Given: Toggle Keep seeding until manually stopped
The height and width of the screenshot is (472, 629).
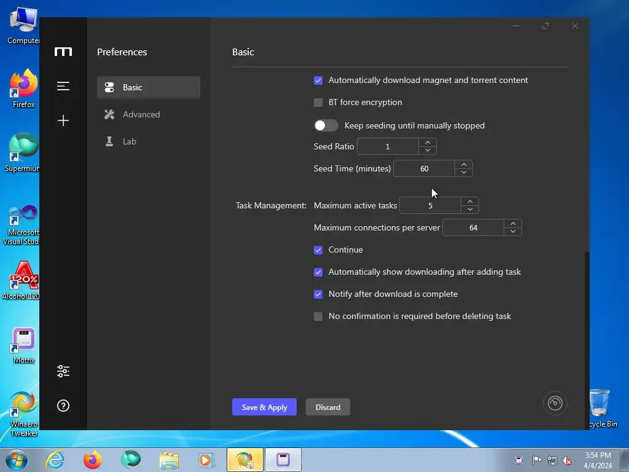Looking at the screenshot, I should [x=326, y=125].
